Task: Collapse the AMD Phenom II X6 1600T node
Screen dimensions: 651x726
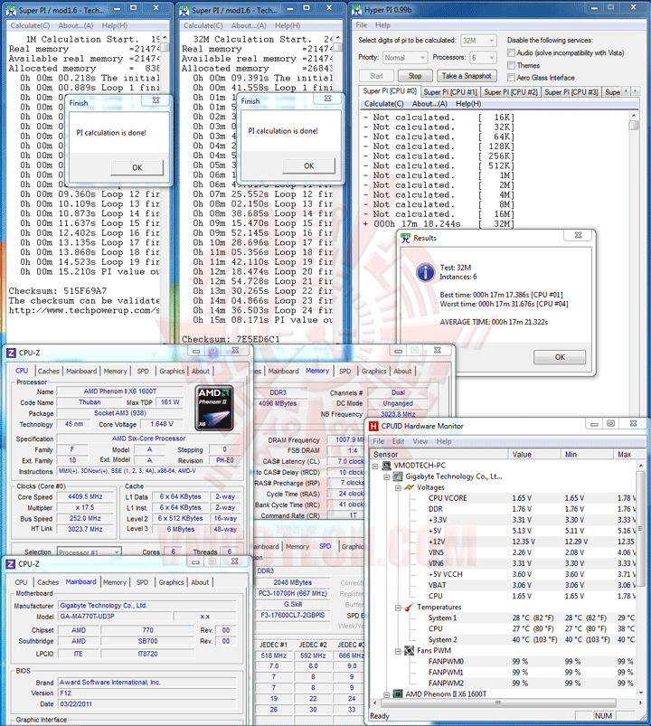Action: click(387, 694)
